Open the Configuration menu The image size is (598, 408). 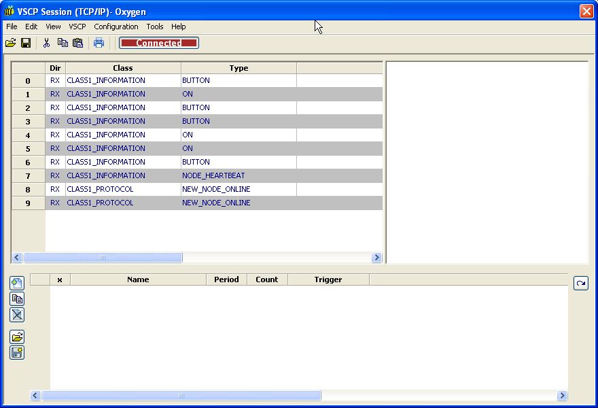click(x=116, y=27)
